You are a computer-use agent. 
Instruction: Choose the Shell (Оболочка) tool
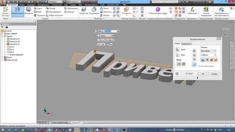106,12
